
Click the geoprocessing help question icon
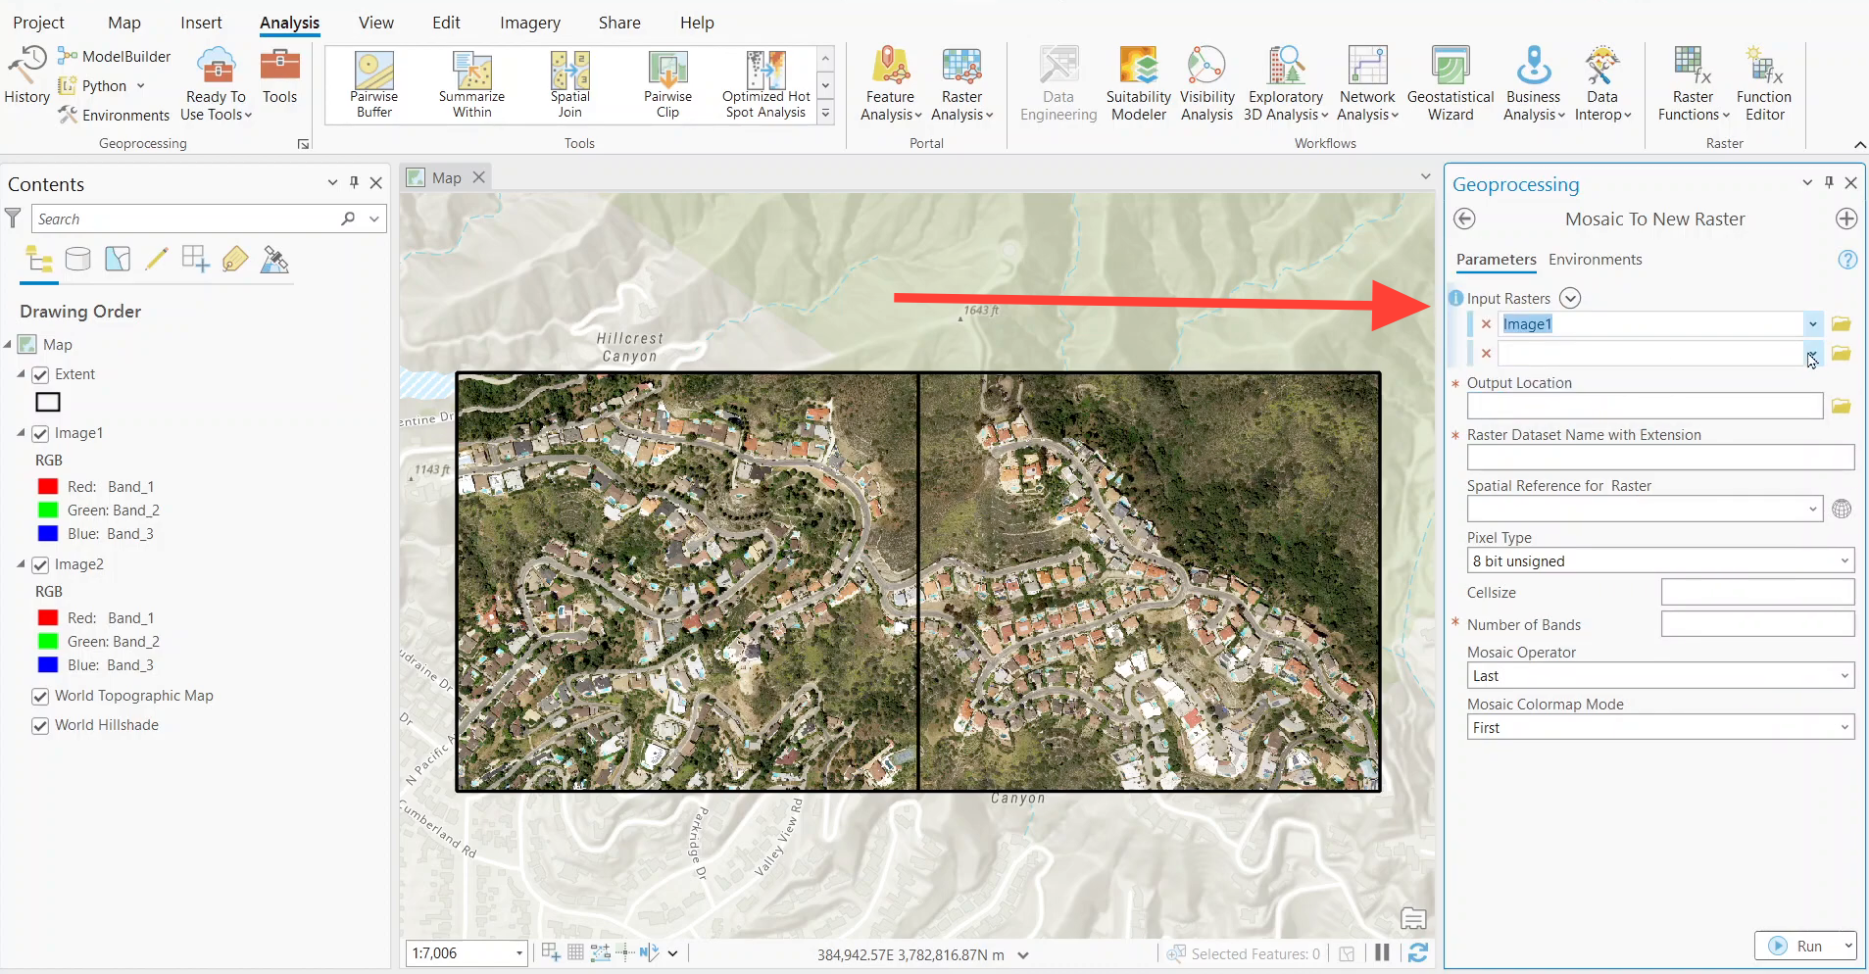pyautogui.click(x=1847, y=260)
